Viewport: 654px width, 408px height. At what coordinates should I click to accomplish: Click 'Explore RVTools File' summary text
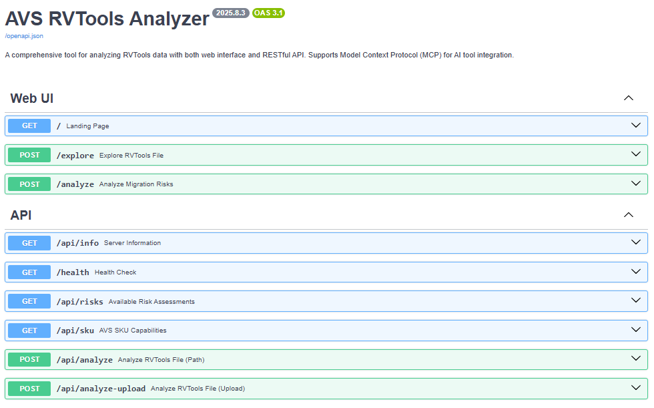click(131, 155)
